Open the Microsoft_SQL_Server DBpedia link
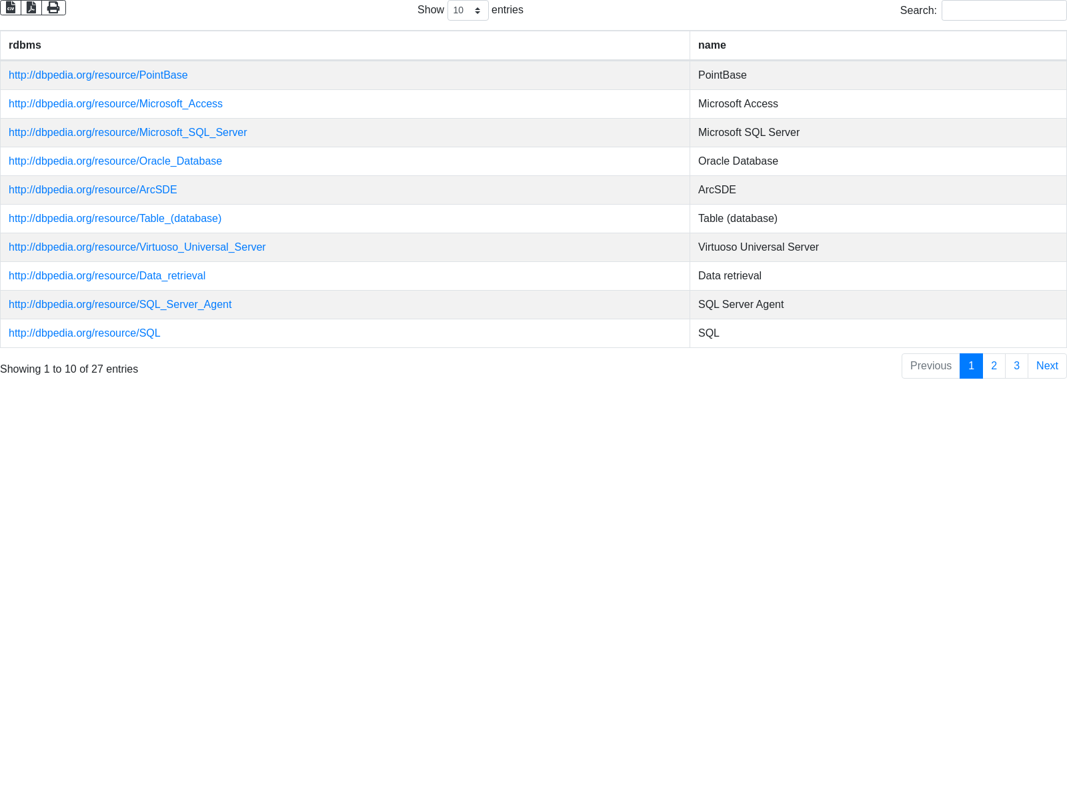 coord(127,133)
